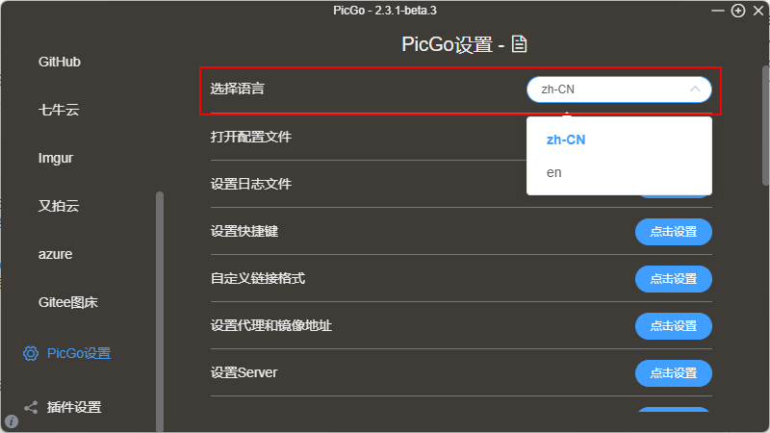Click the plus circle icon in title bar
Image resolution: width=770 pixels, height=433 pixels.
coord(738,11)
